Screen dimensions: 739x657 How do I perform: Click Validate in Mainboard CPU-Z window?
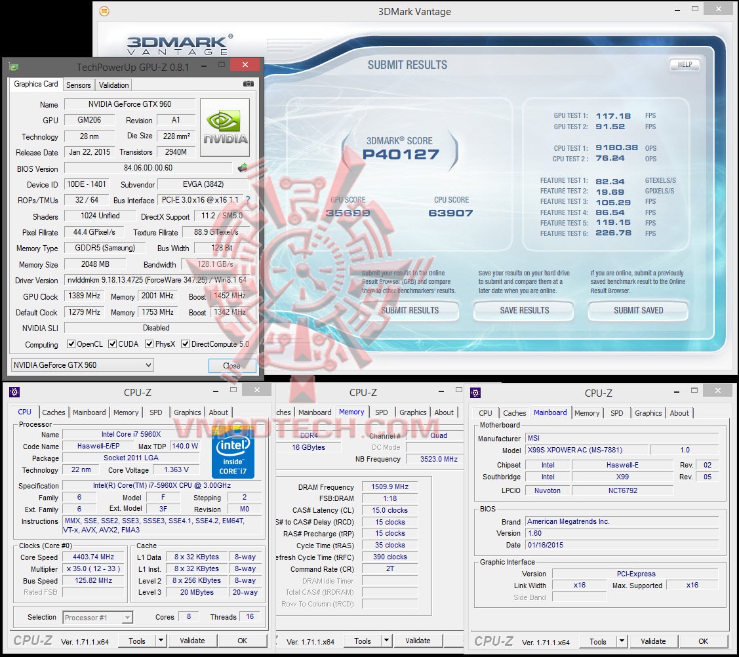click(653, 641)
